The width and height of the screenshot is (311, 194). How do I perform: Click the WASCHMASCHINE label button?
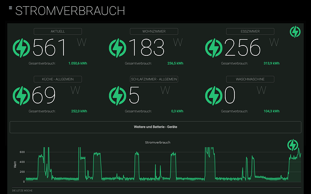[x=250, y=79]
